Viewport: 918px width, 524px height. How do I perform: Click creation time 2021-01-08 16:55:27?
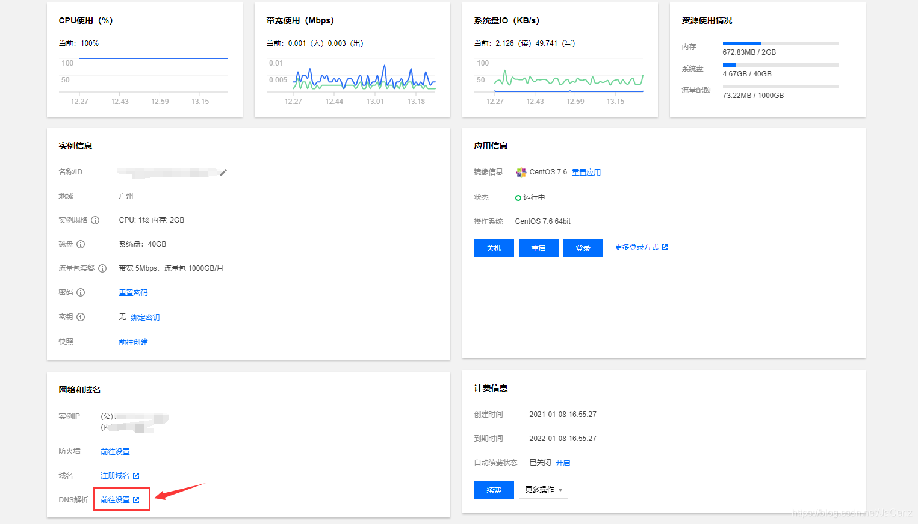click(563, 415)
